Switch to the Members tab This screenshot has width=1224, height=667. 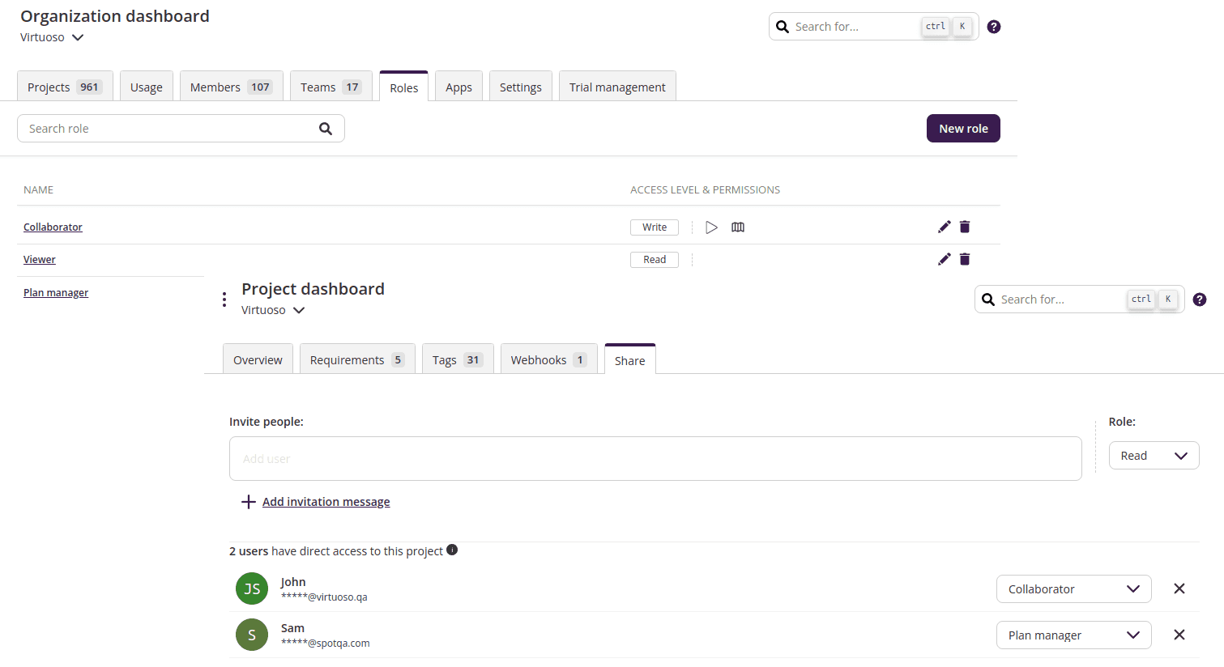(x=231, y=87)
